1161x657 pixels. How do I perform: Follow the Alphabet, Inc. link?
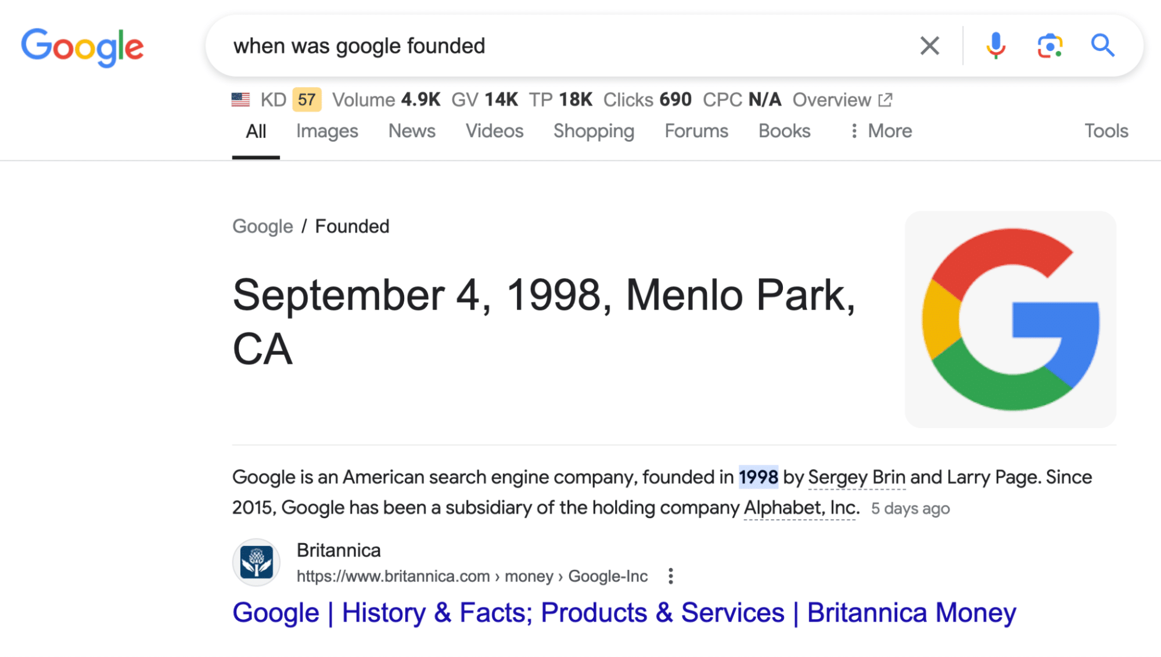pos(801,508)
